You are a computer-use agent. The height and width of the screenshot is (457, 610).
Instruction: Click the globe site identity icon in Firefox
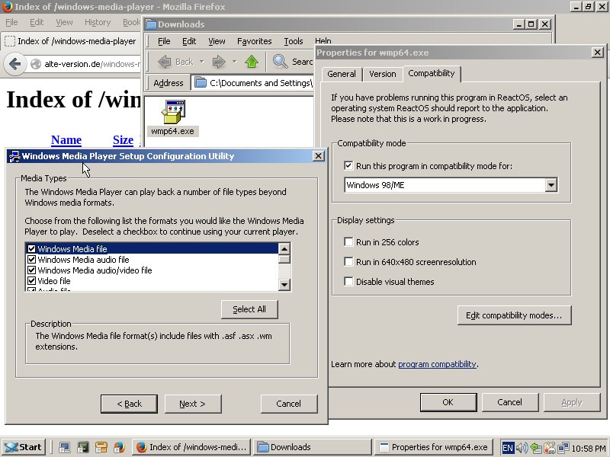click(x=36, y=64)
